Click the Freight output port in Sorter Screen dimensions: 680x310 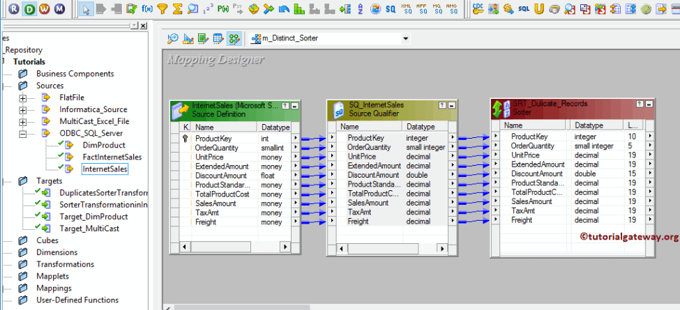[x=649, y=220]
